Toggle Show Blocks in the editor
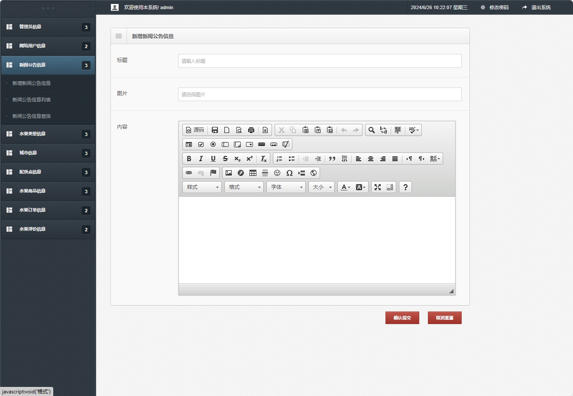The height and width of the screenshot is (396, 573). [x=390, y=187]
